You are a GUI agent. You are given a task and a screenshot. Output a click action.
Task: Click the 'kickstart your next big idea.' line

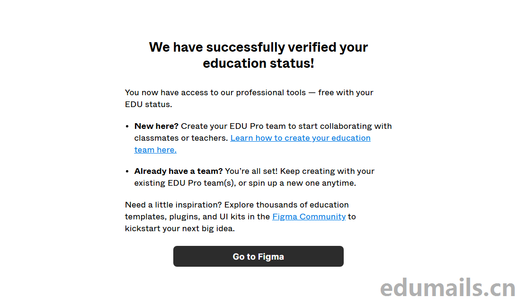tap(180, 228)
